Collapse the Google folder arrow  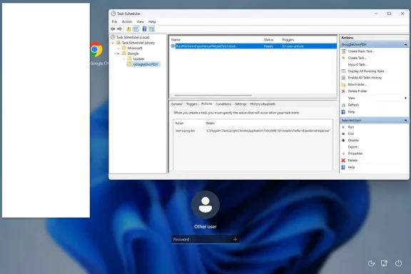click(x=118, y=54)
